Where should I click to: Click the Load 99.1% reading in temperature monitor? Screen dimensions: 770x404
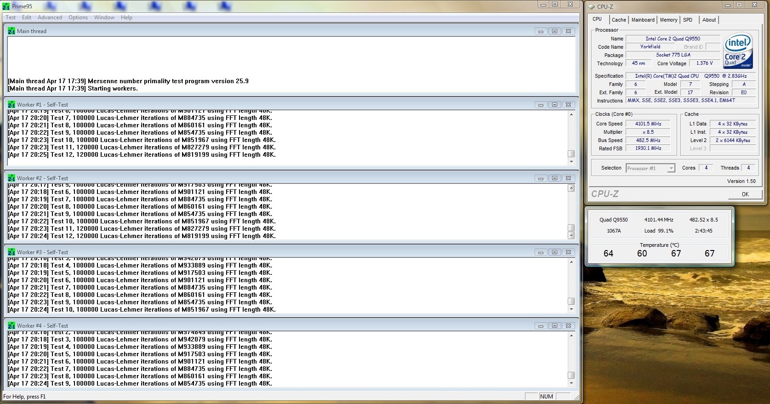659,231
